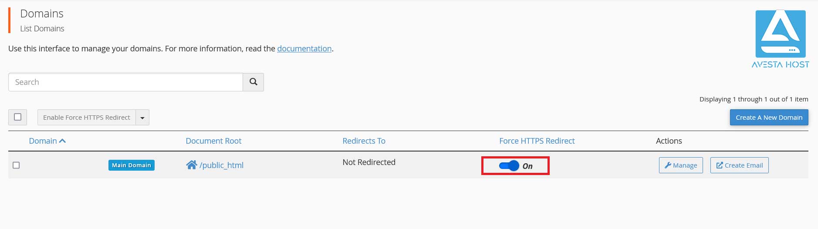Click the Avesta Host logo
The height and width of the screenshot is (229, 818).
(780, 39)
